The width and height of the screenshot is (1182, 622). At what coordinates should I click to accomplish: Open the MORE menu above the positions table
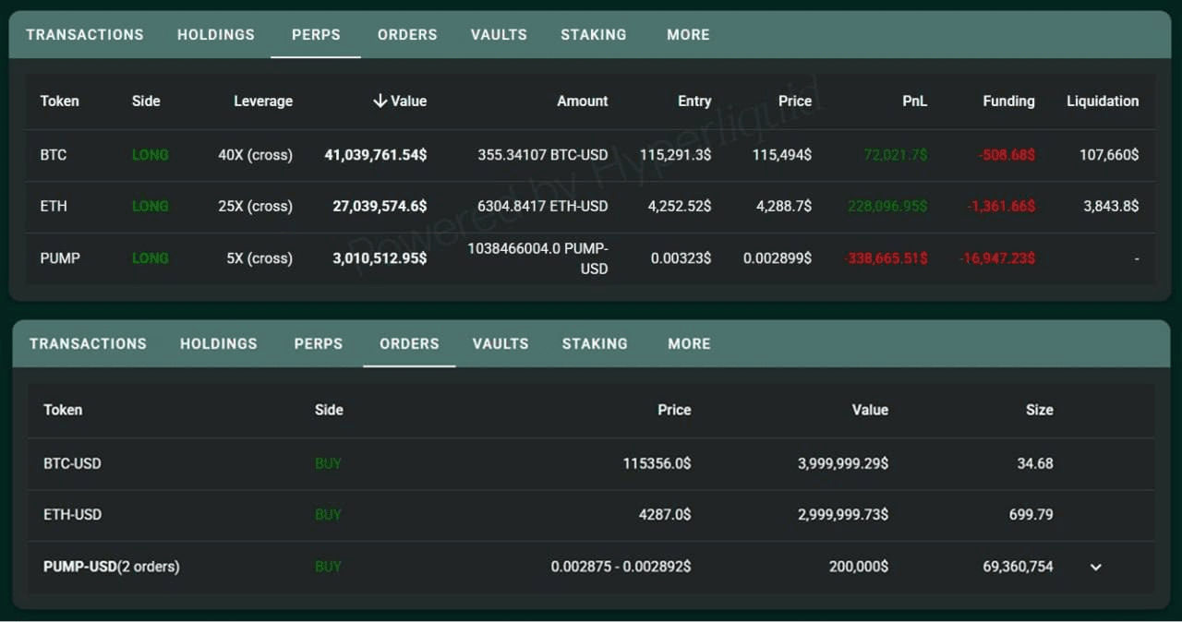click(688, 35)
